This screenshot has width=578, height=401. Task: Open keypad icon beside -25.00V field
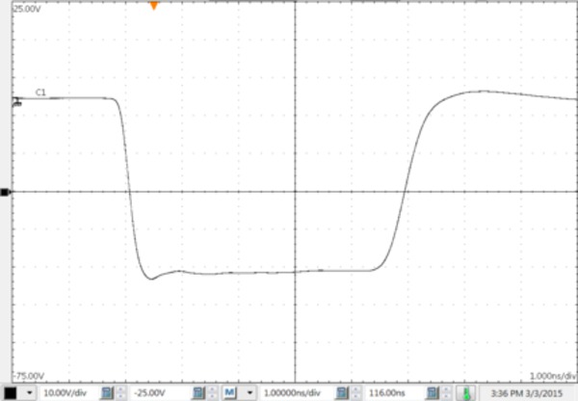tap(198, 393)
